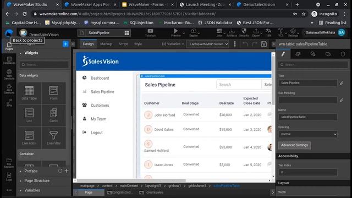Open the Security shield properties tab
The image size is (352, 198).
(343, 54)
